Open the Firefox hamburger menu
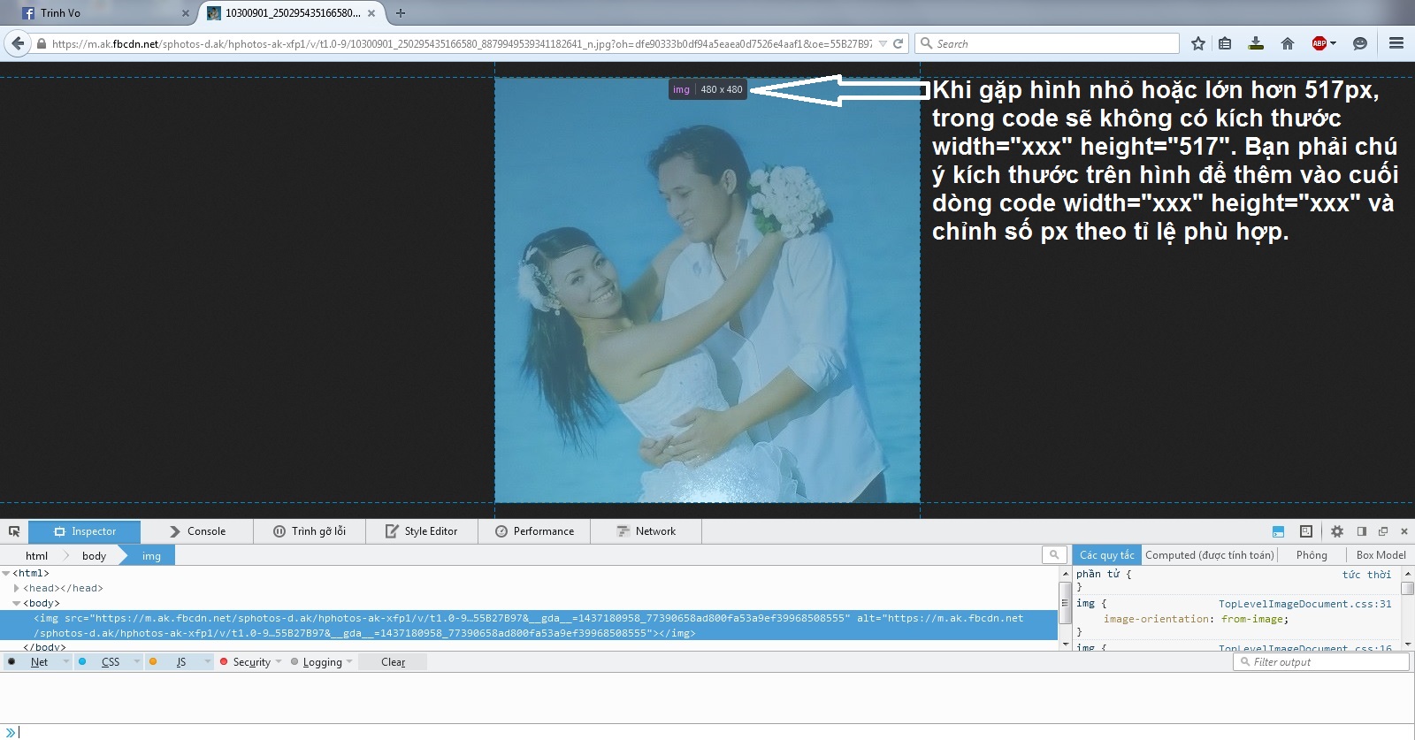 click(1396, 43)
